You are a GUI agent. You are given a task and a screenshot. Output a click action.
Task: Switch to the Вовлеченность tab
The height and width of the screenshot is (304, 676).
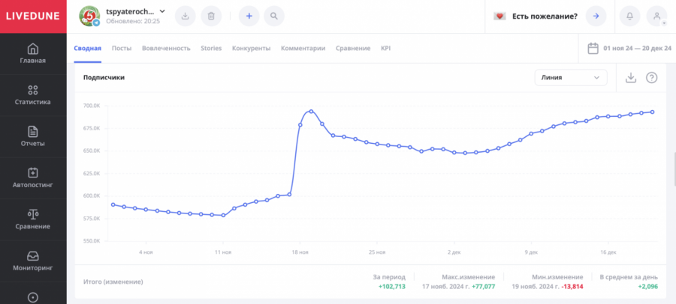click(166, 48)
